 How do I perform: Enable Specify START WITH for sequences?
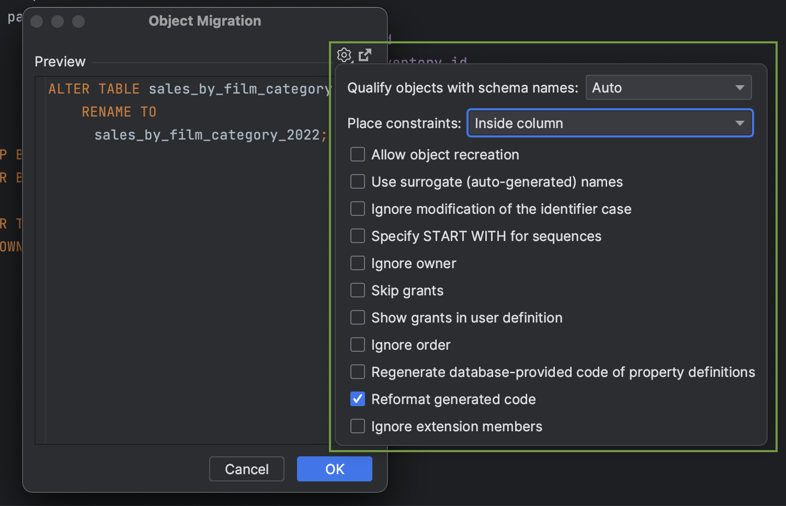point(358,236)
